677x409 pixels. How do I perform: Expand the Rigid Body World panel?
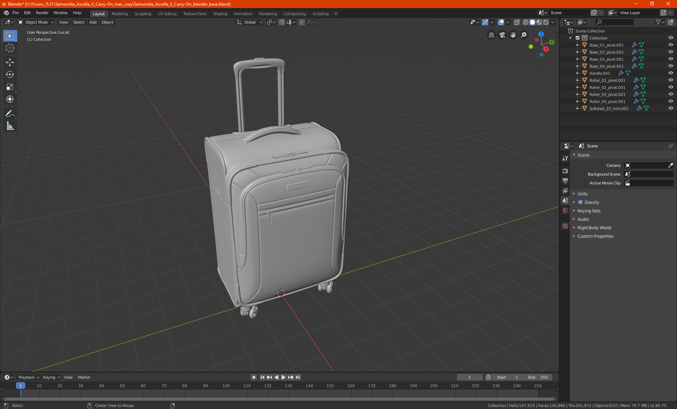click(x=594, y=228)
